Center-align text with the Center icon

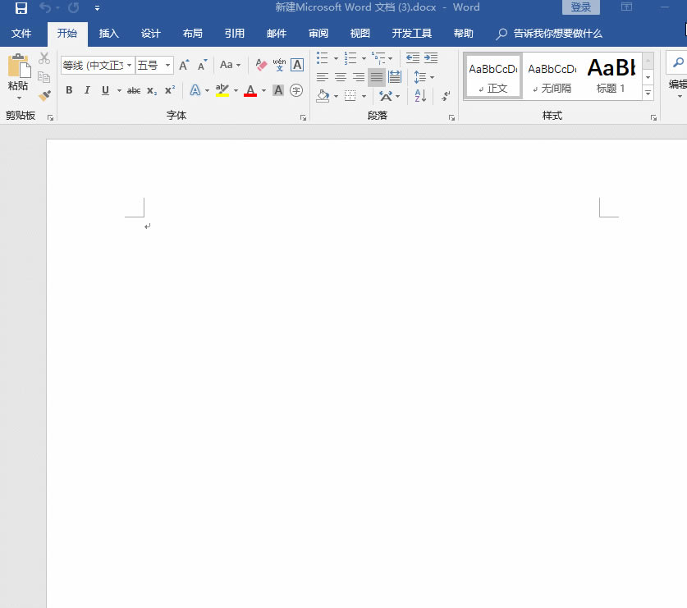point(340,77)
